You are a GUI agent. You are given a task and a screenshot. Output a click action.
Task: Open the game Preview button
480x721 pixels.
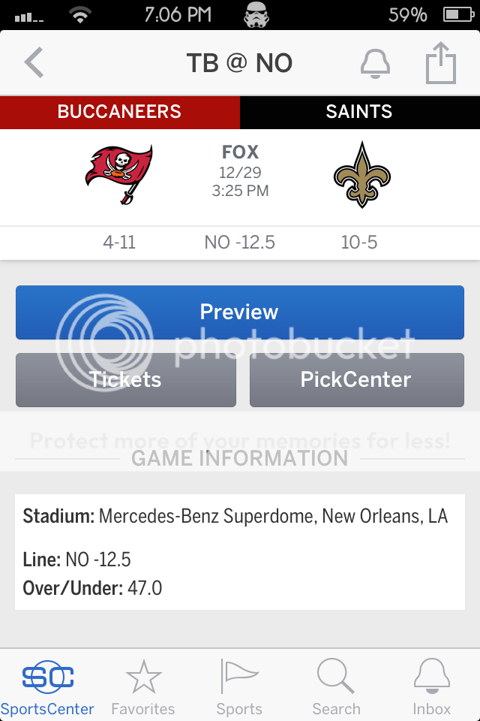(x=240, y=312)
